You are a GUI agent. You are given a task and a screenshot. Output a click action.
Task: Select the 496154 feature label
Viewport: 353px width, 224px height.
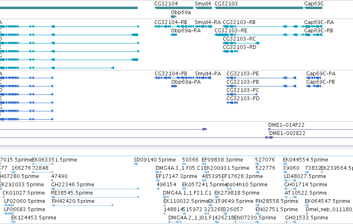click(166, 185)
